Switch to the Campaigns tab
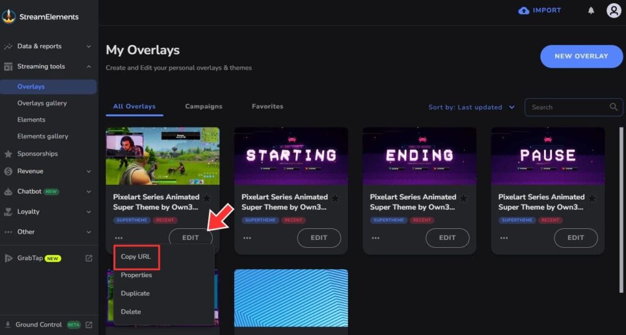The image size is (626, 335). pos(204,106)
